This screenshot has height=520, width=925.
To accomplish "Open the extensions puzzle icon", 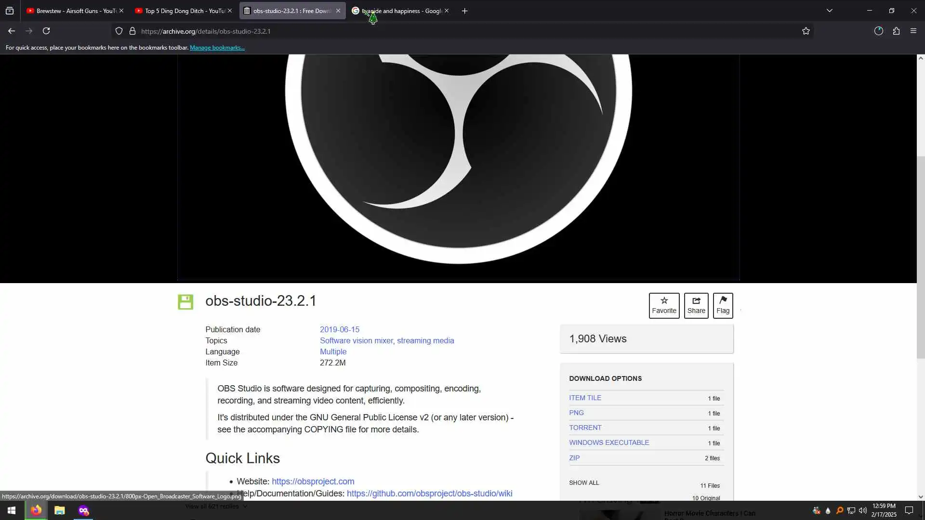I will [896, 31].
